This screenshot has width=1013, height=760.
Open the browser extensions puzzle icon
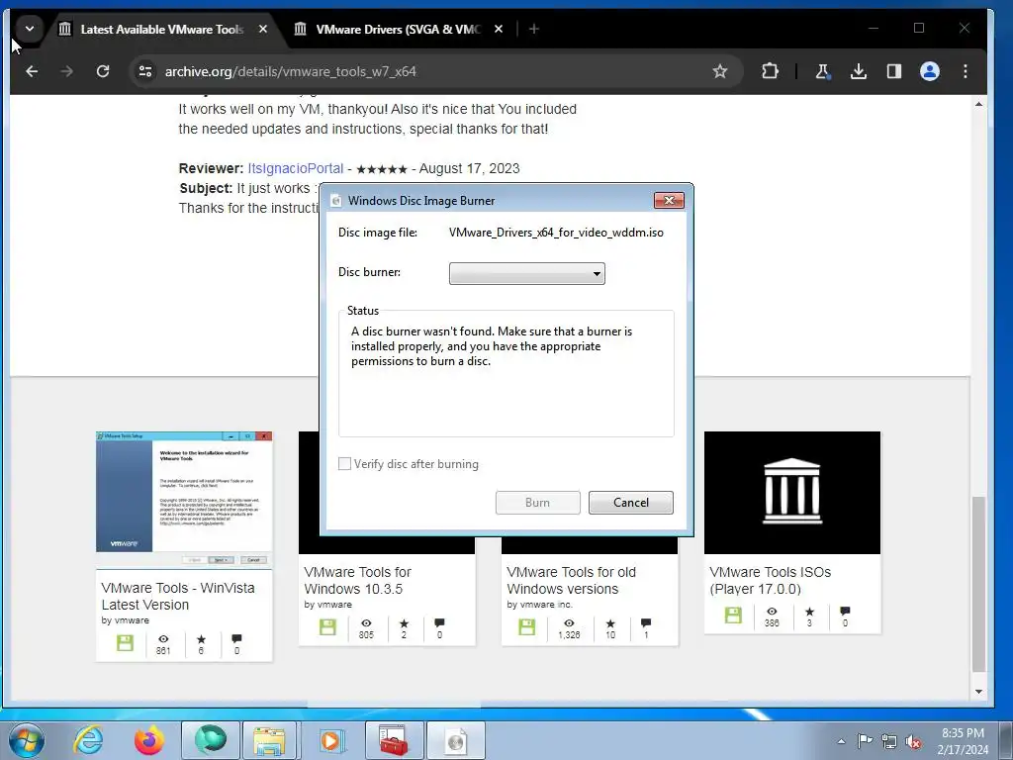770,71
